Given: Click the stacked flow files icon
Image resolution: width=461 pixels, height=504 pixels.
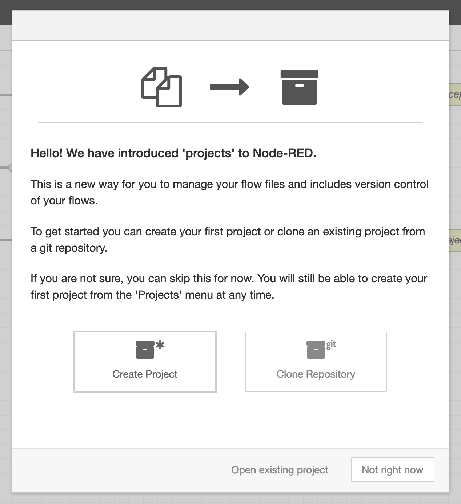Looking at the screenshot, I should (161, 87).
